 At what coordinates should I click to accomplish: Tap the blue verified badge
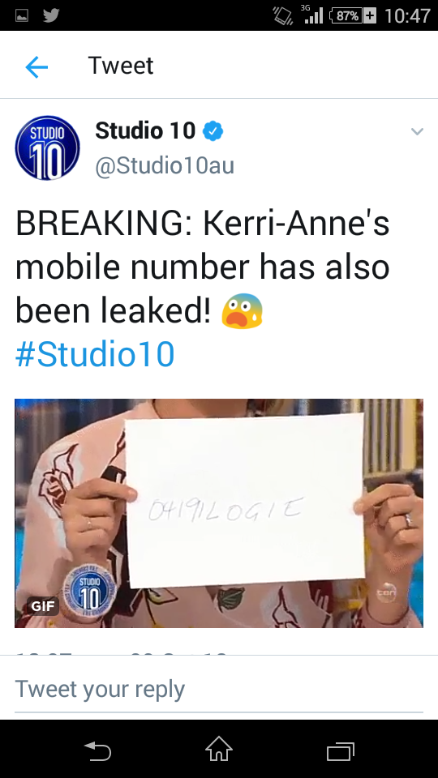213,131
